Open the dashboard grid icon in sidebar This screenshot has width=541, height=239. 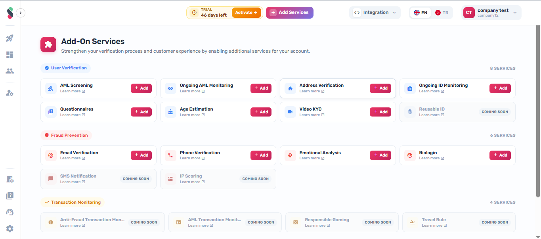[10, 55]
